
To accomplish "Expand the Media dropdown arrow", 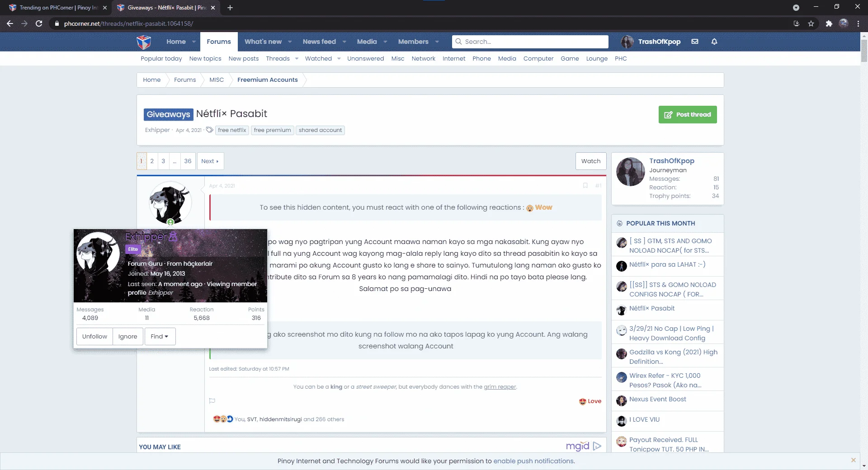I will pos(385,42).
